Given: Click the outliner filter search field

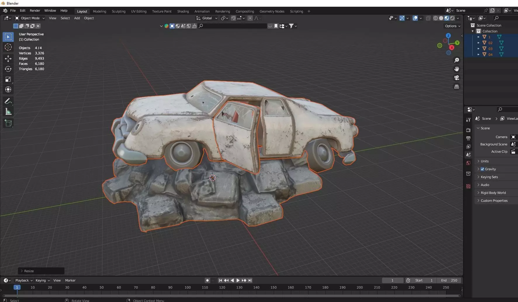Looking at the screenshot, I should pos(506,18).
